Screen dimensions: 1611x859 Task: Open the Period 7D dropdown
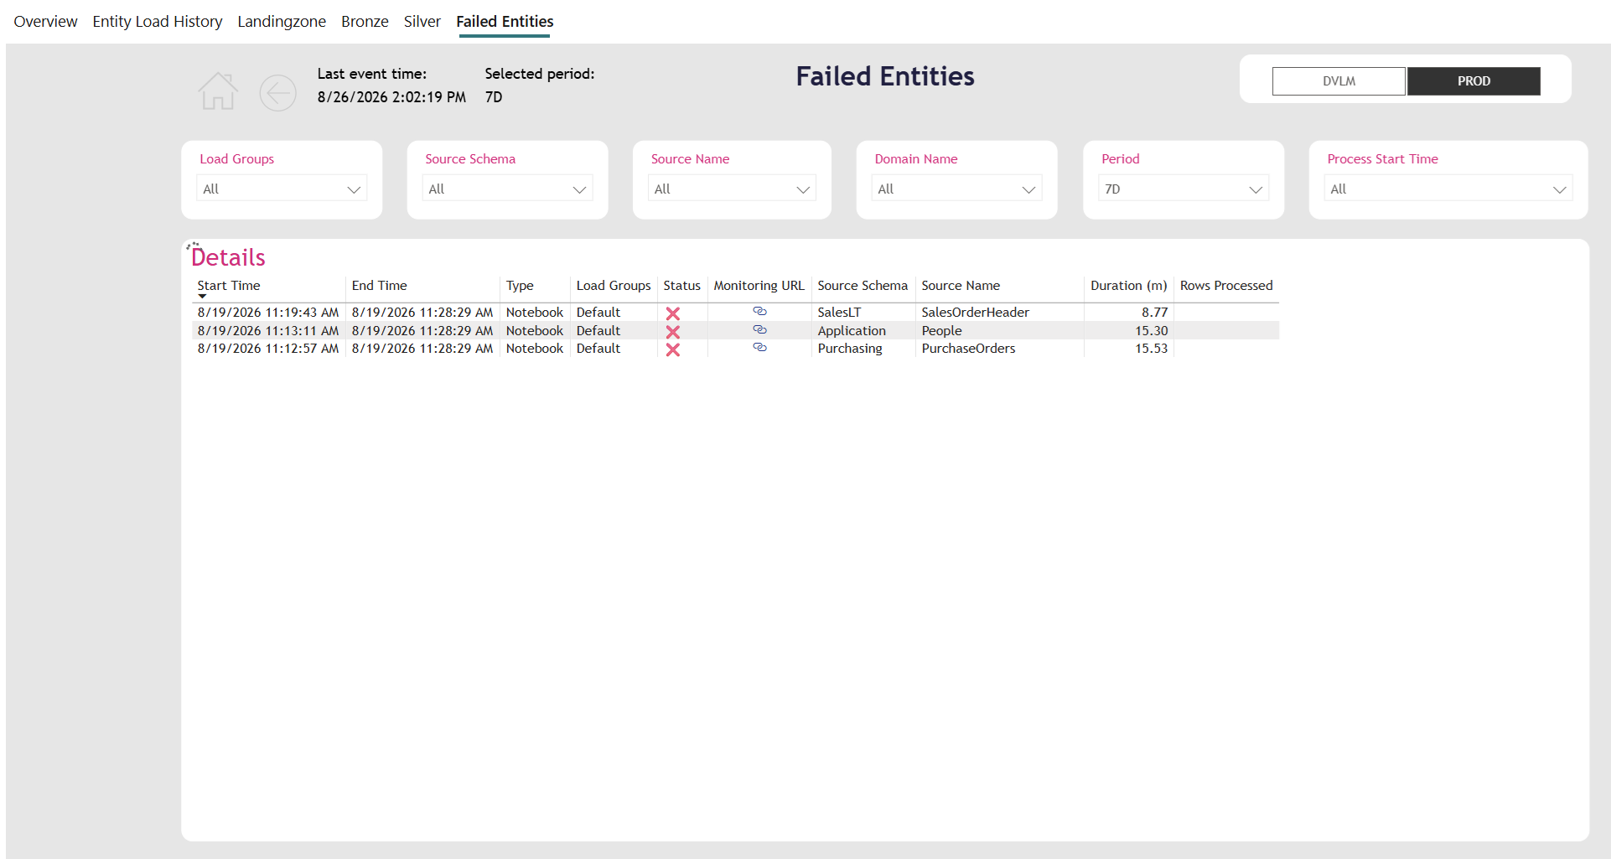[x=1184, y=189]
